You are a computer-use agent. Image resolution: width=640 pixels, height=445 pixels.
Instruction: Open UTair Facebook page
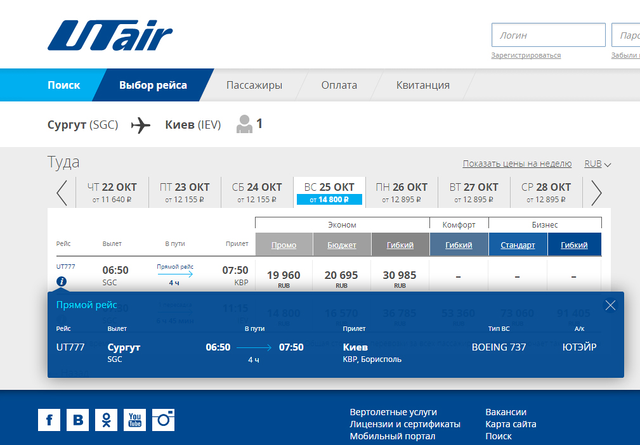[x=49, y=420]
